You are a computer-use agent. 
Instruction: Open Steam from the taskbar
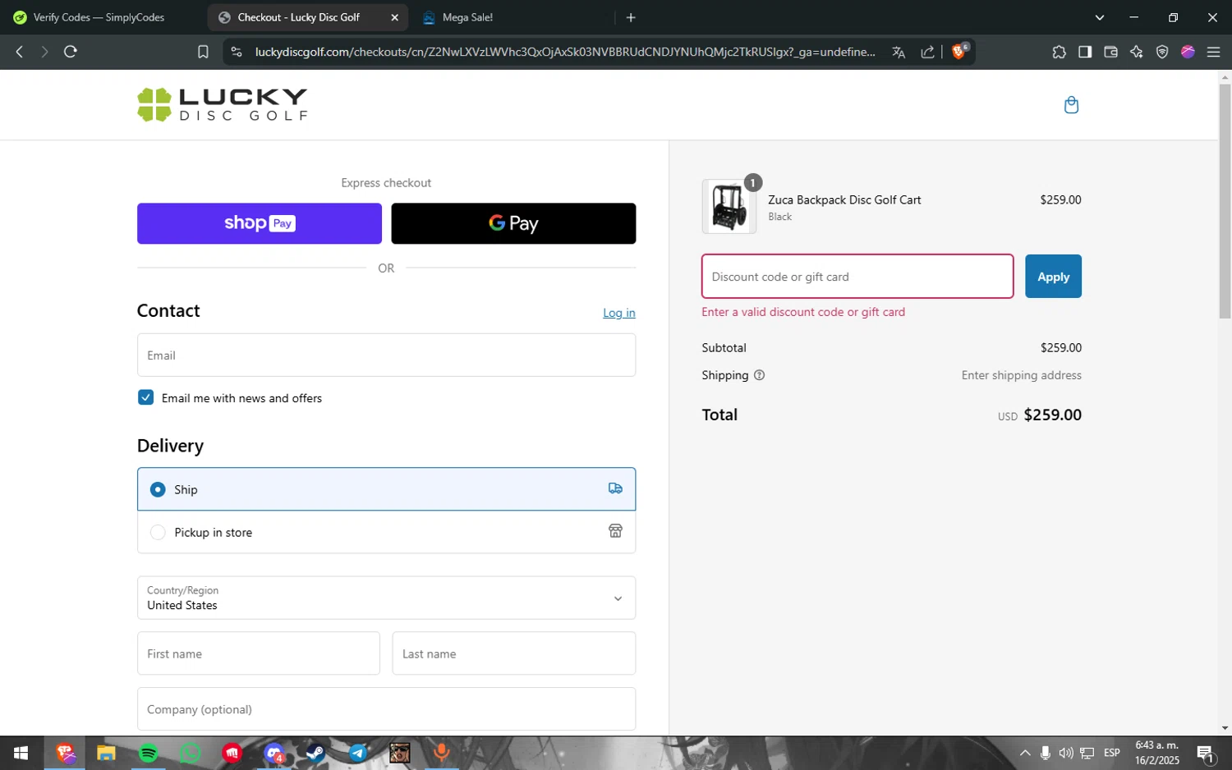tap(315, 753)
